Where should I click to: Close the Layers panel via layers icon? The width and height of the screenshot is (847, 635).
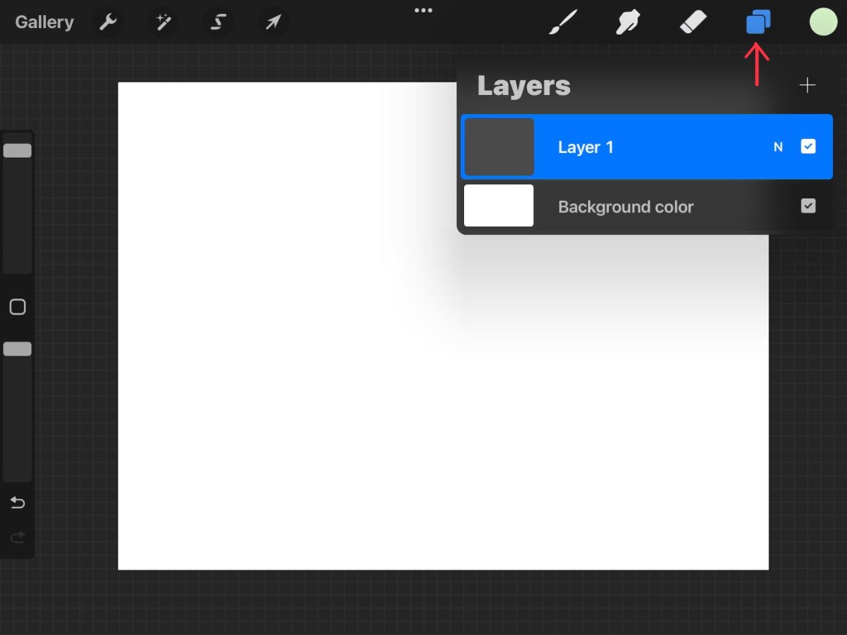click(758, 22)
